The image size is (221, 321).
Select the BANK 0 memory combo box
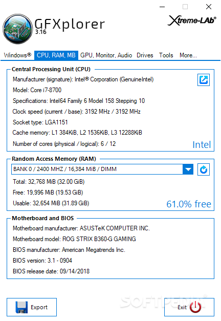click(102, 169)
